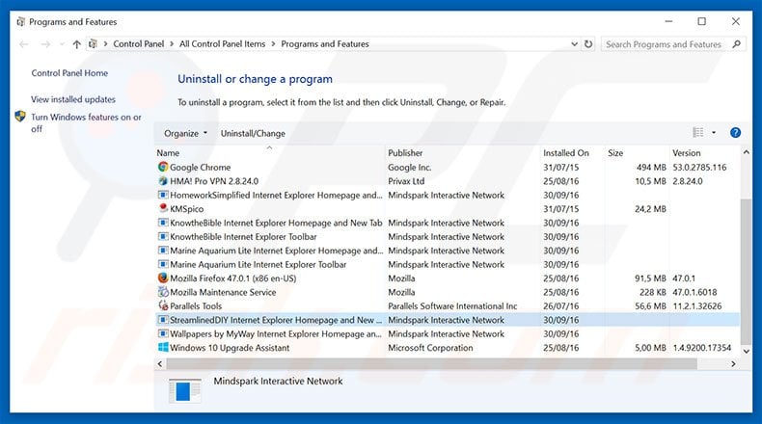The width and height of the screenshot is (762, 424).
Task: Click the Wallpapers by MyWay icon
Action: pyautogui.click(x=163, y=333)
